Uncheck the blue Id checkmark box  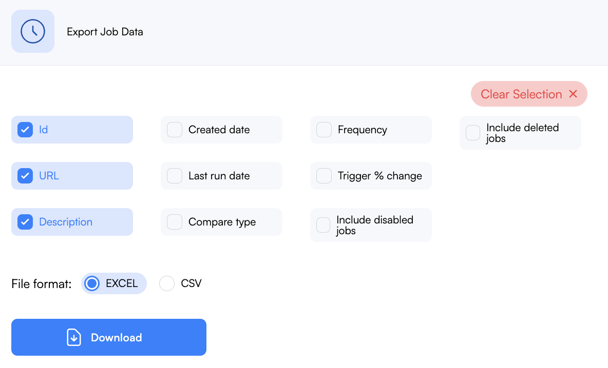[25, 130]
